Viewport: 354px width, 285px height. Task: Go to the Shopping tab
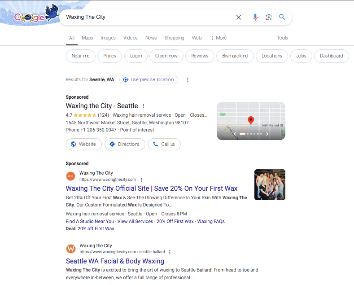174,38
